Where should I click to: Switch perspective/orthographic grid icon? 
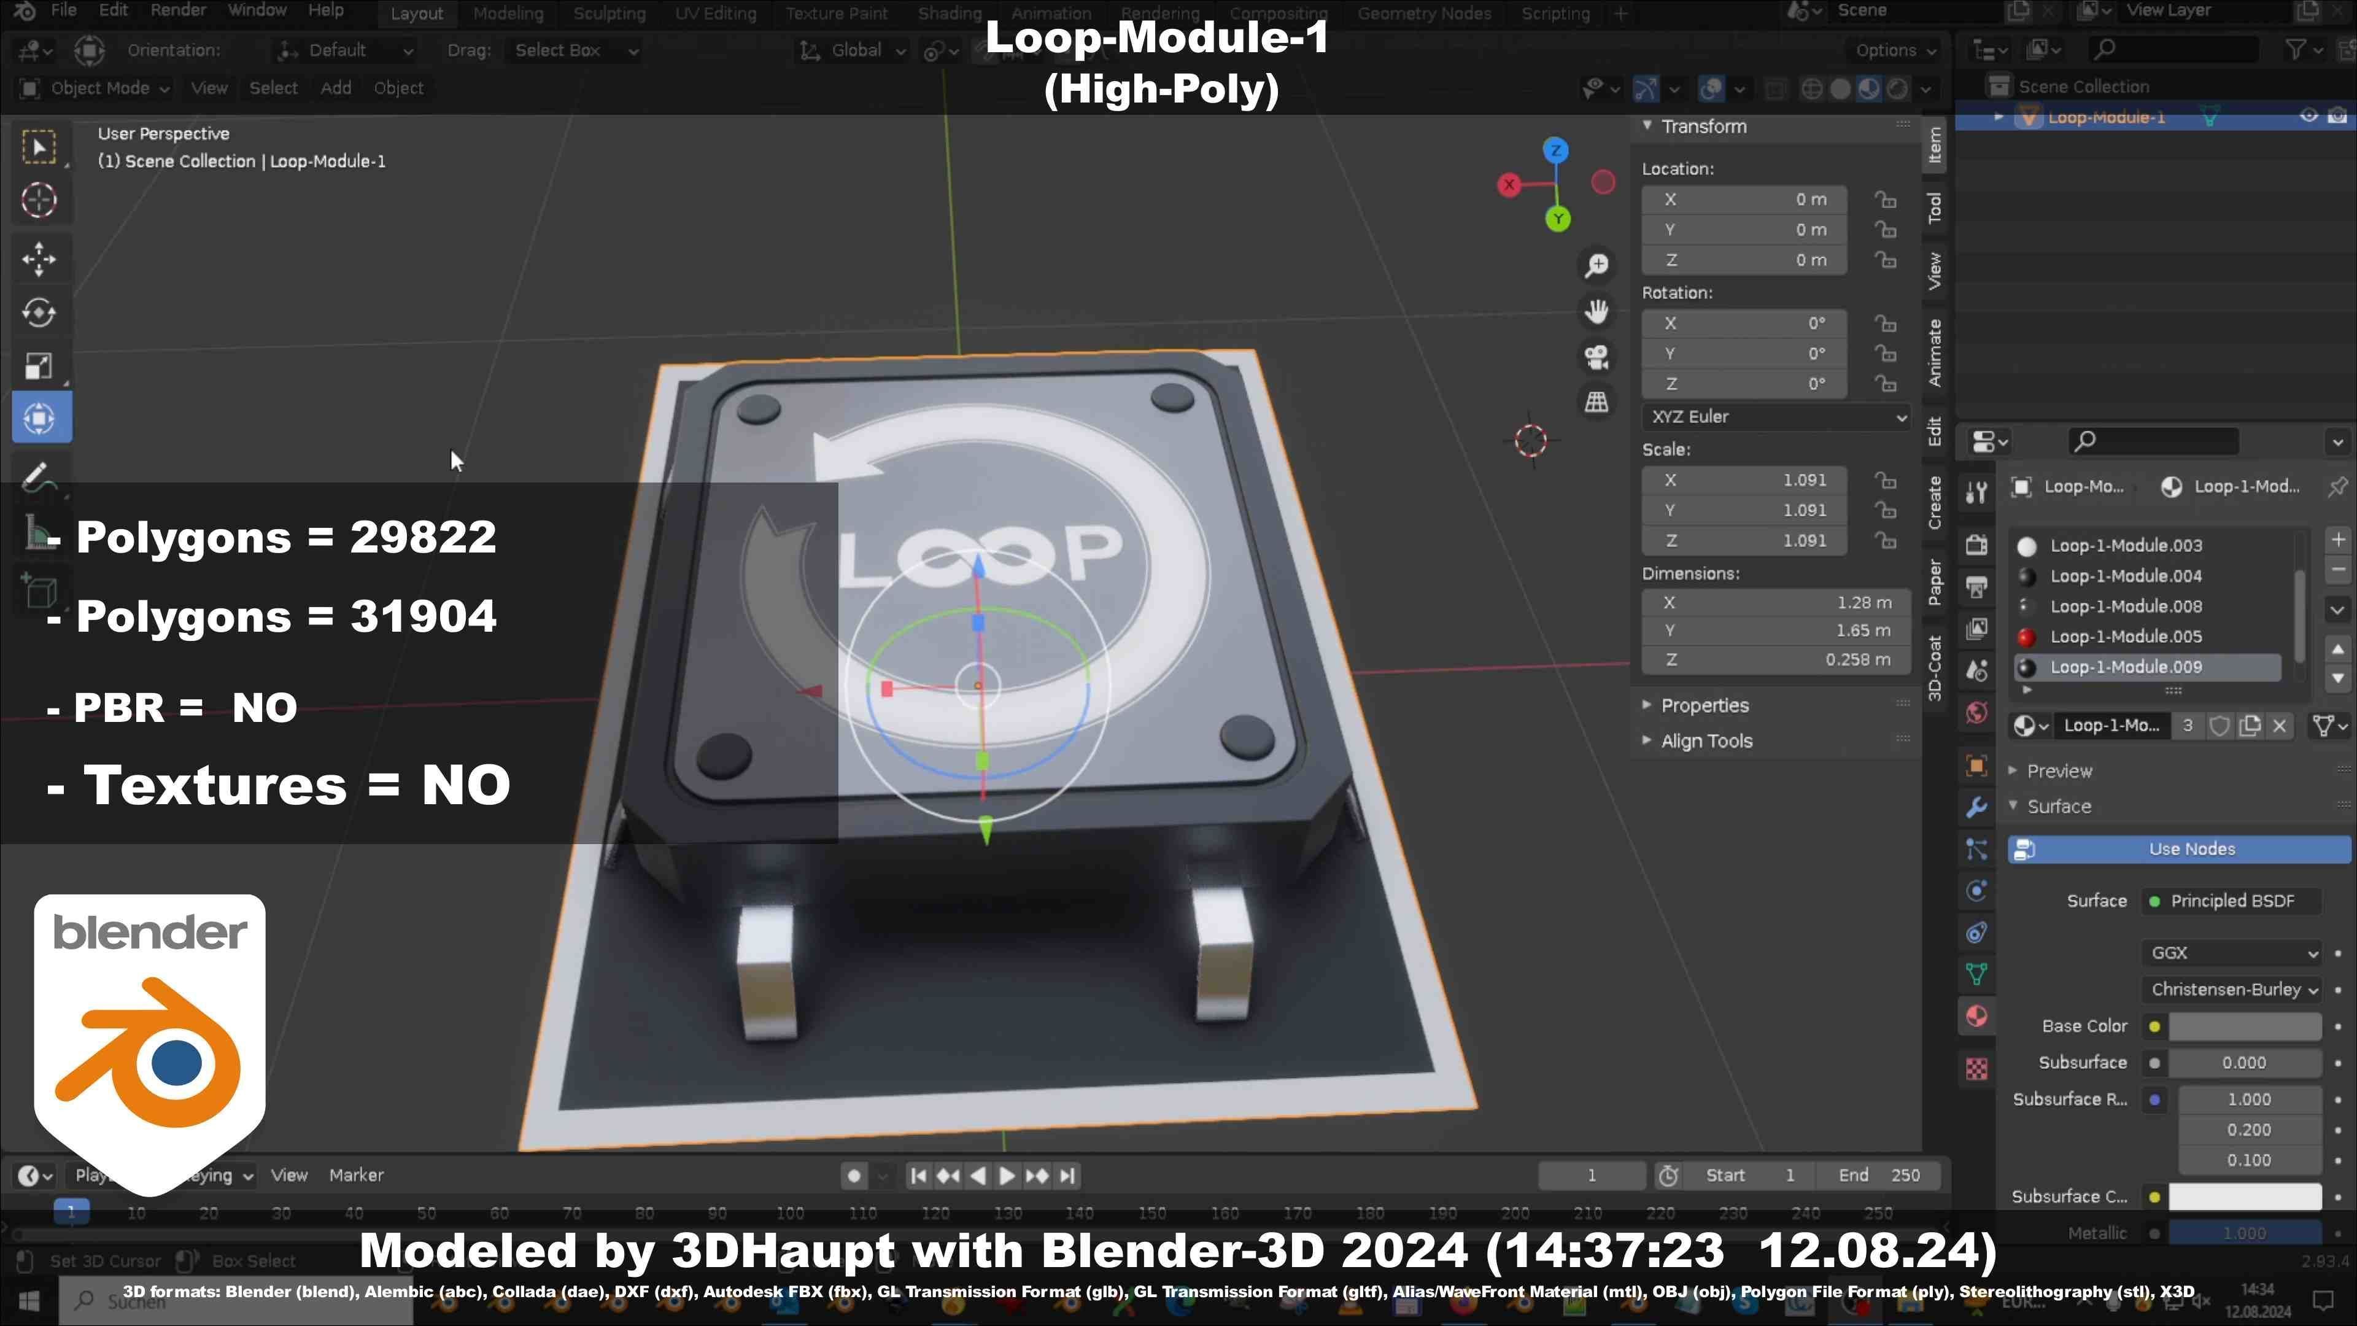[1596, 401]
